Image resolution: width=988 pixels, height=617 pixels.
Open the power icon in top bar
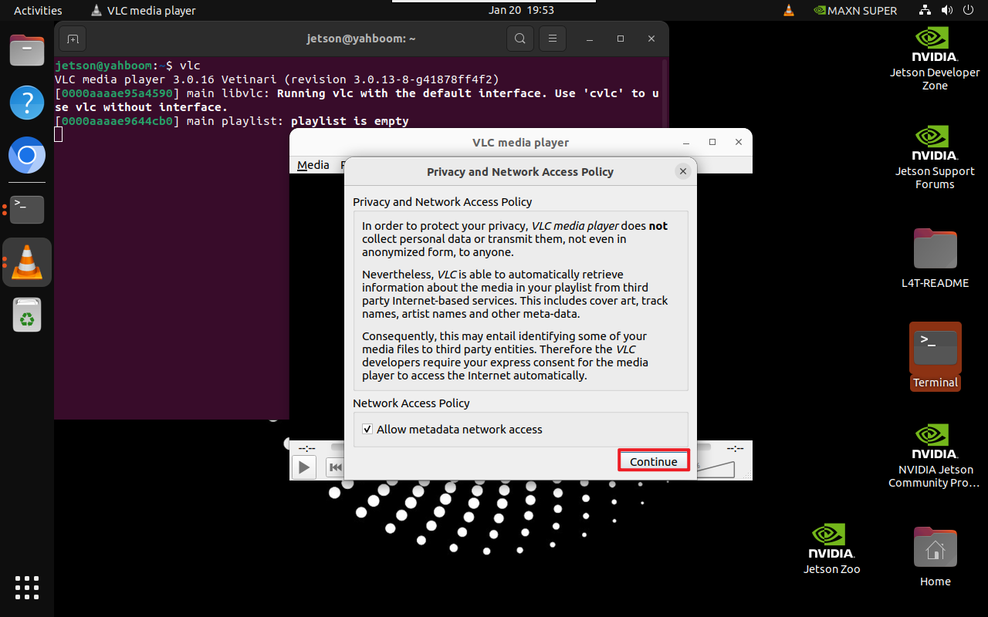point(968,11)
